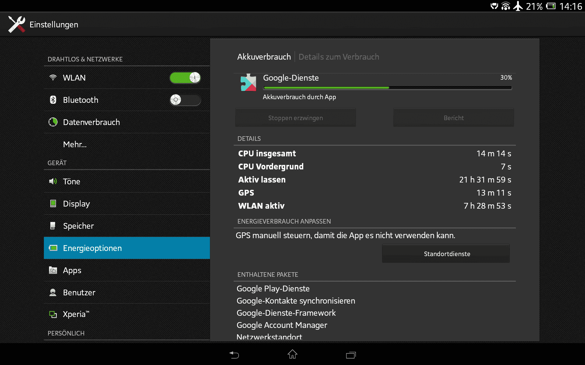Image resolution: width=585 pixels, height=365 pixels.
Task: Tap the airplane mode status icon
Action: [518, 6]
